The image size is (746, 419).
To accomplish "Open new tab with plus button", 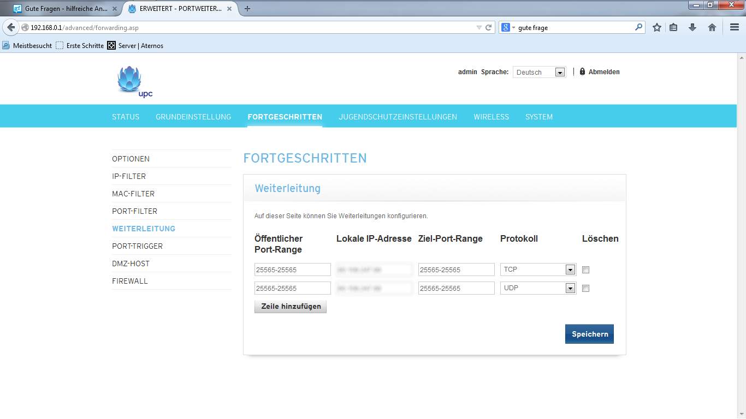I will tap(247, 9).
